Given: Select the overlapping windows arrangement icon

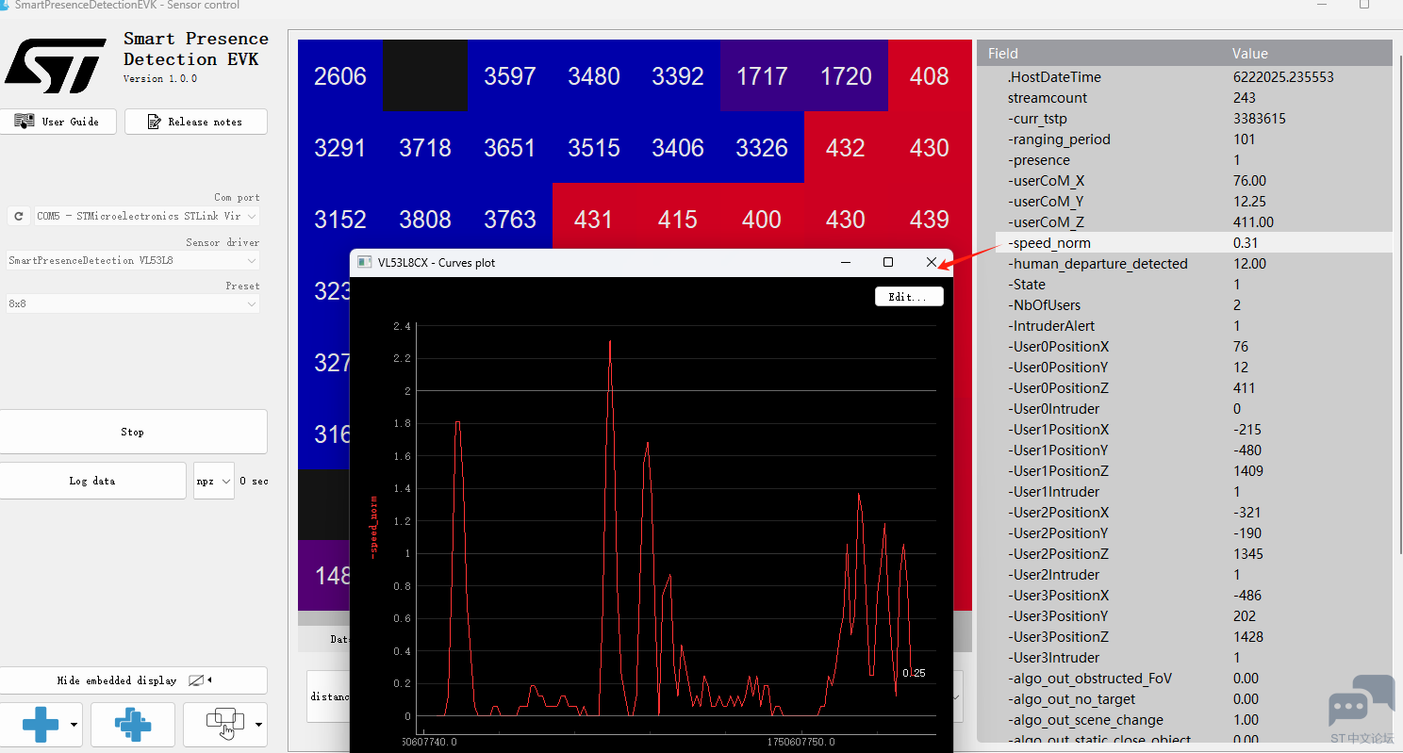Looking at the screenshot, I should 225,725.
